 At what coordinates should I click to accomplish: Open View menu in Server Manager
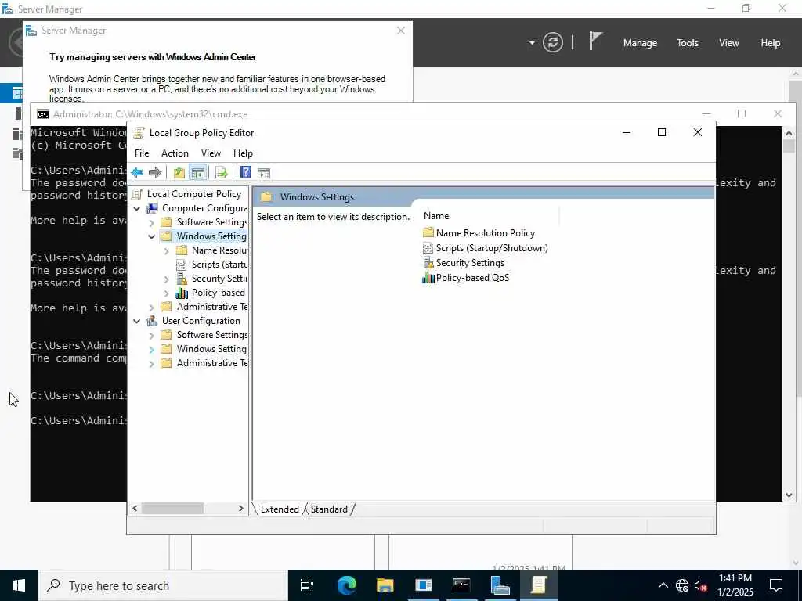pyautogui.click(x=729, y=43)
